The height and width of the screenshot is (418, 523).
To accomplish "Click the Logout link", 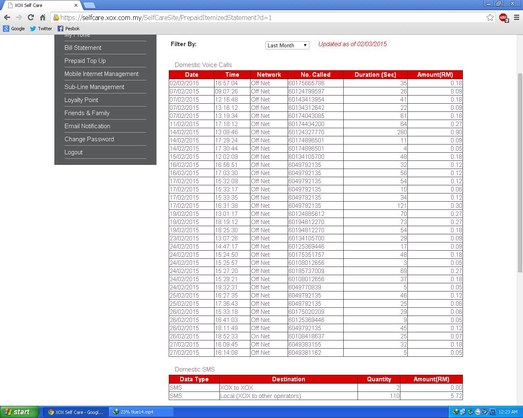I will pyautogui.click(x=74, y=152).
